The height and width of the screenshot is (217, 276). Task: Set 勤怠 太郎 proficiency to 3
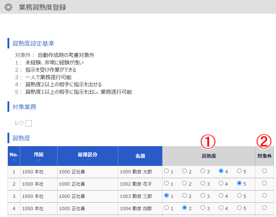tap(203, 171)
